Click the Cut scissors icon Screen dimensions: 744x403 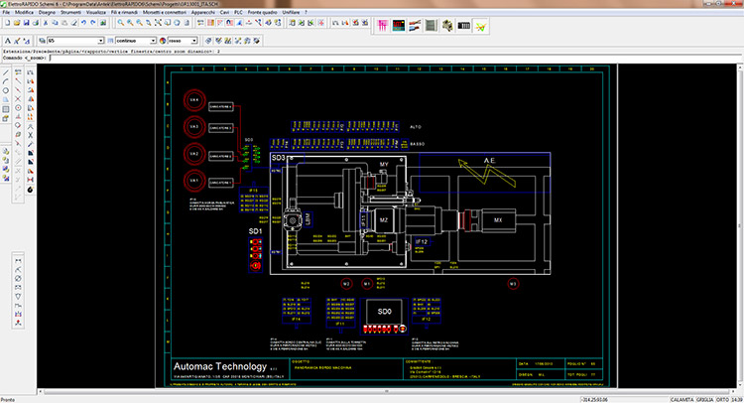coord(46,23)
